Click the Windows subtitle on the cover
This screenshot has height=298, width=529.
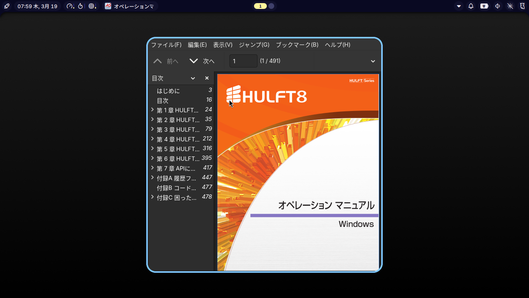point(356,224)
